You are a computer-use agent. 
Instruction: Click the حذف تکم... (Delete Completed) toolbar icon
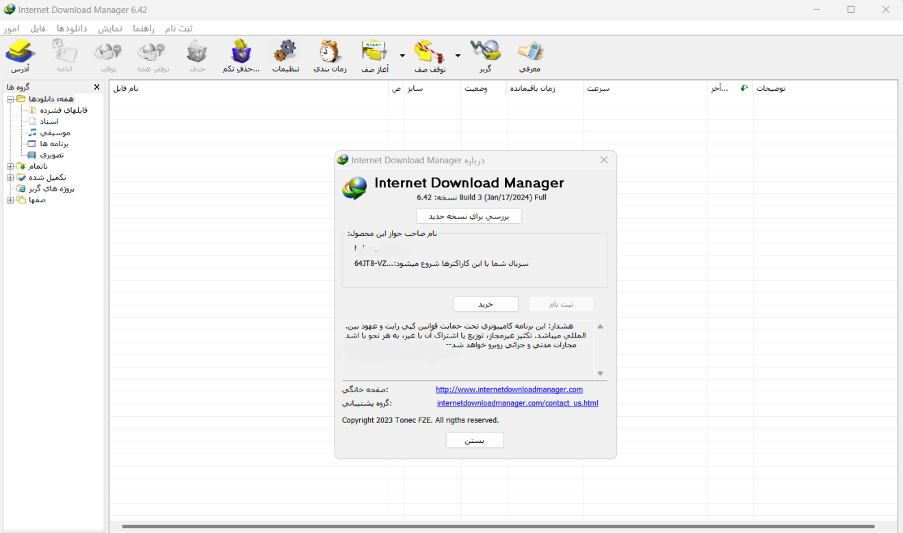(241, 55)
